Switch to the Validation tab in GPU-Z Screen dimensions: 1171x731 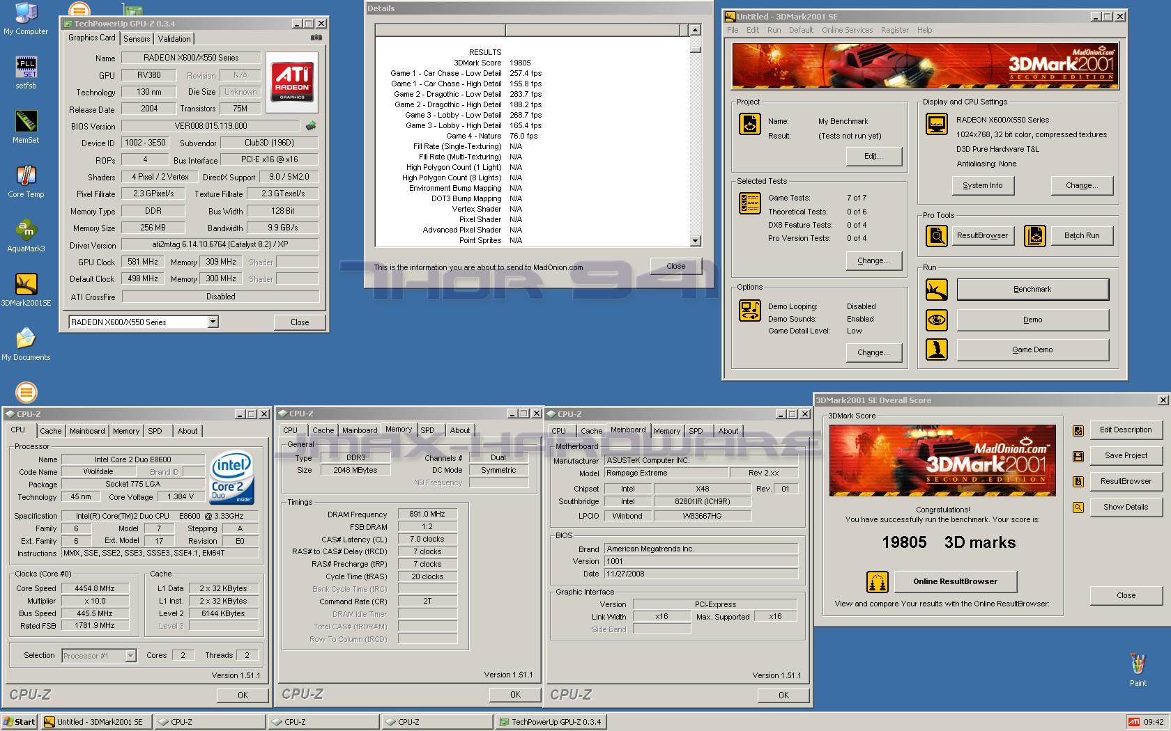tap(174, 39)
